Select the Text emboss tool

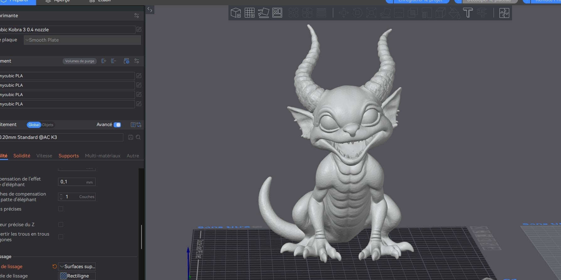(468, 13)
